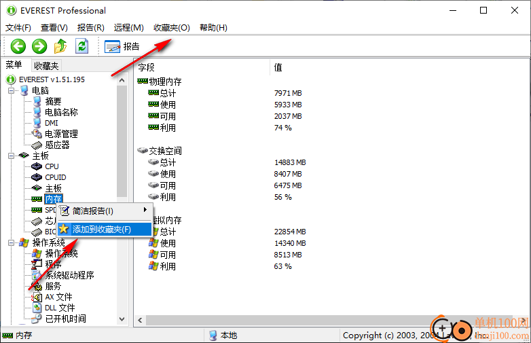This screenshot has height=343, width=531.
Task: Select 系统驱动程序 tree item
Action: pyautogui.click(x=69, y=275)
